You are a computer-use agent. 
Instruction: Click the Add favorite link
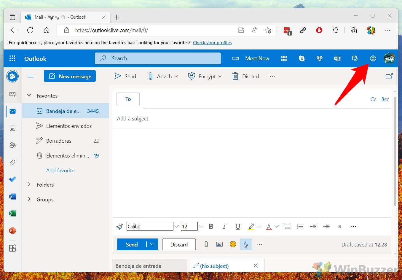click(x=60, y=170)
